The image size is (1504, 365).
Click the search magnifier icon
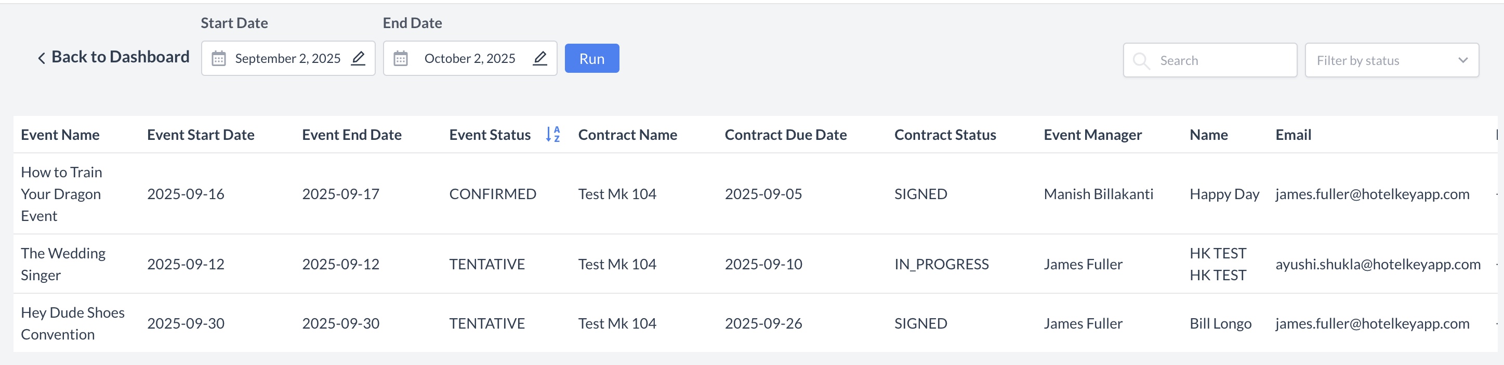pyautogui.click(x=1141, y=60)
